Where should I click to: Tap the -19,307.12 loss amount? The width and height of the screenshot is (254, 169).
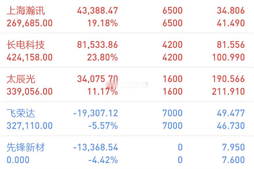[x=96, y=113]
